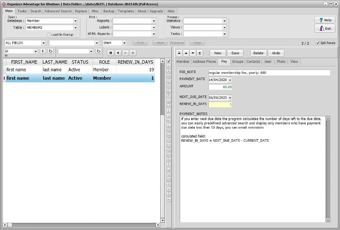The width and height of the screenshot is (340, 230).
Task: Open the ALL FIELDS search dropdown
Action: pos(43,43)
